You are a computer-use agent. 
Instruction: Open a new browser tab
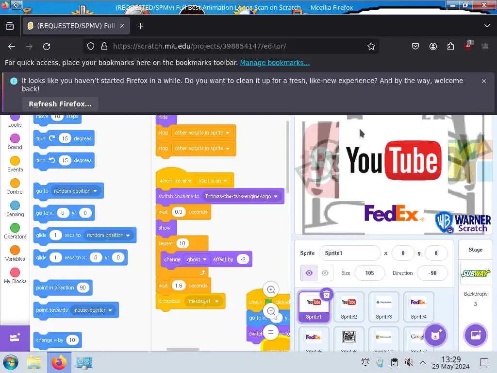pyautogui.click(x=140, y=26)
